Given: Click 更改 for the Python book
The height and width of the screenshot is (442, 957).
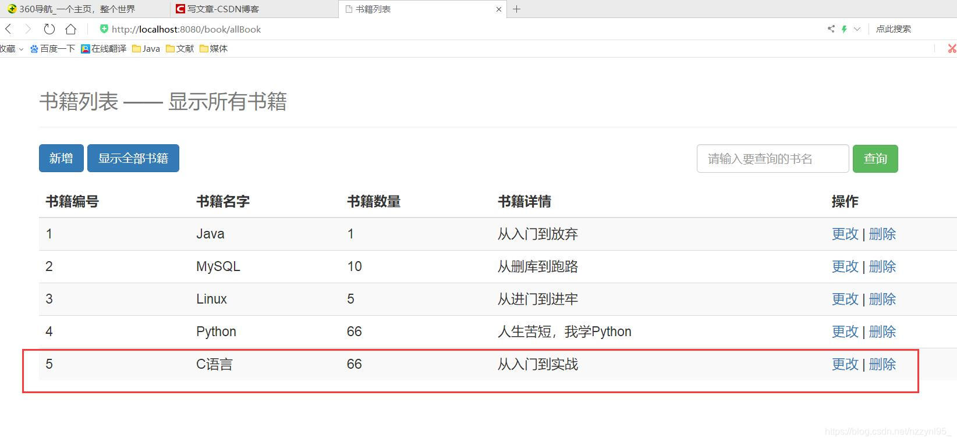Looking at the screenshot, I should click(845, 331).
